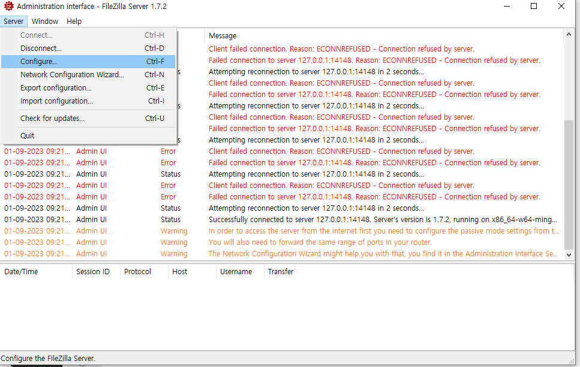Screen dimensions: 580x367
Task: Choose Import configuration... option
Action: [x=88, y=101]
